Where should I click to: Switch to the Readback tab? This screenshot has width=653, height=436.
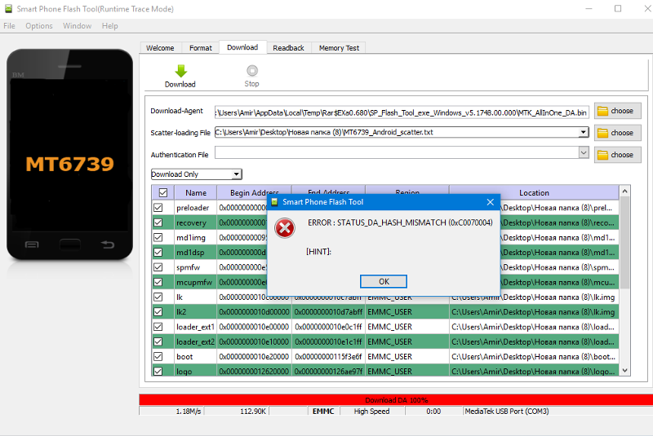pos(288,48)
